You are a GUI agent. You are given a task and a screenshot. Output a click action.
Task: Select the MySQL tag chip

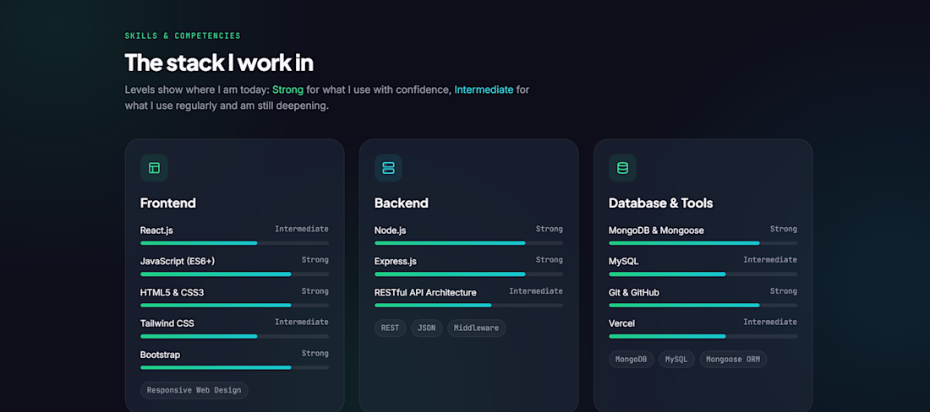pyautogui.click(x=676, y=360)
